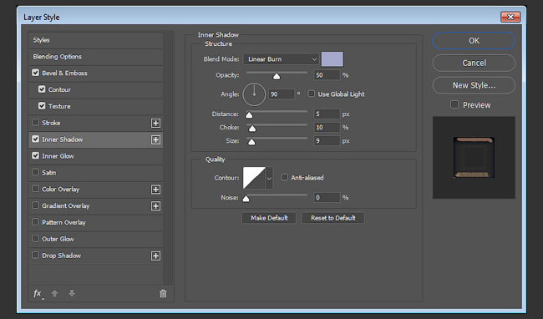Enable the Gradient Overlay checkbox

(35, 205)
